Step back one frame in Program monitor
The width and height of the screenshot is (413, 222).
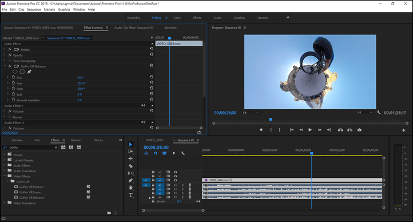[301, 130]
